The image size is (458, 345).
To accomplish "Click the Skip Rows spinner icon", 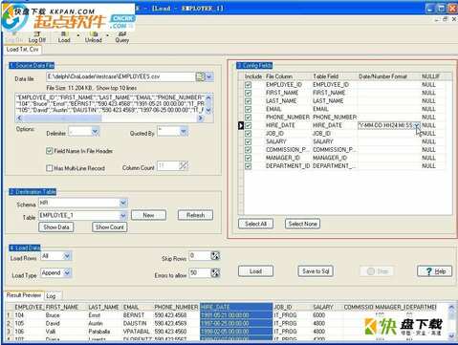I will [x=215, y=255].
